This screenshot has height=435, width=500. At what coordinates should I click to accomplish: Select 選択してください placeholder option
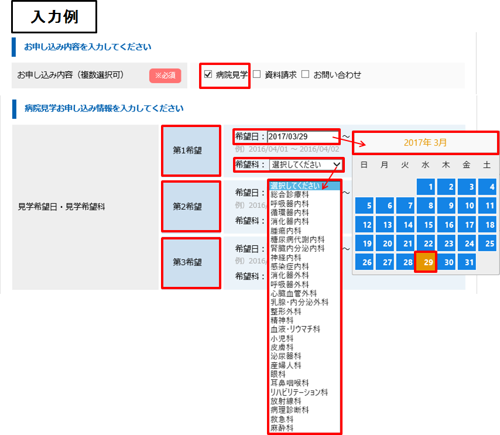point(296,186)
